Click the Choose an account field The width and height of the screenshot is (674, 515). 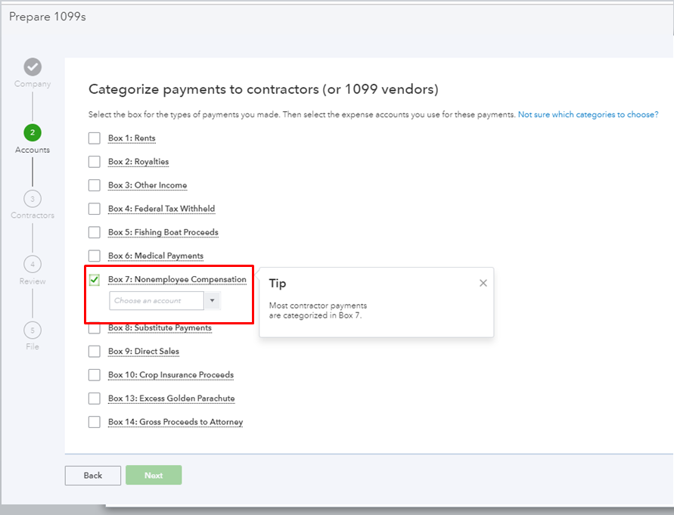156,301
